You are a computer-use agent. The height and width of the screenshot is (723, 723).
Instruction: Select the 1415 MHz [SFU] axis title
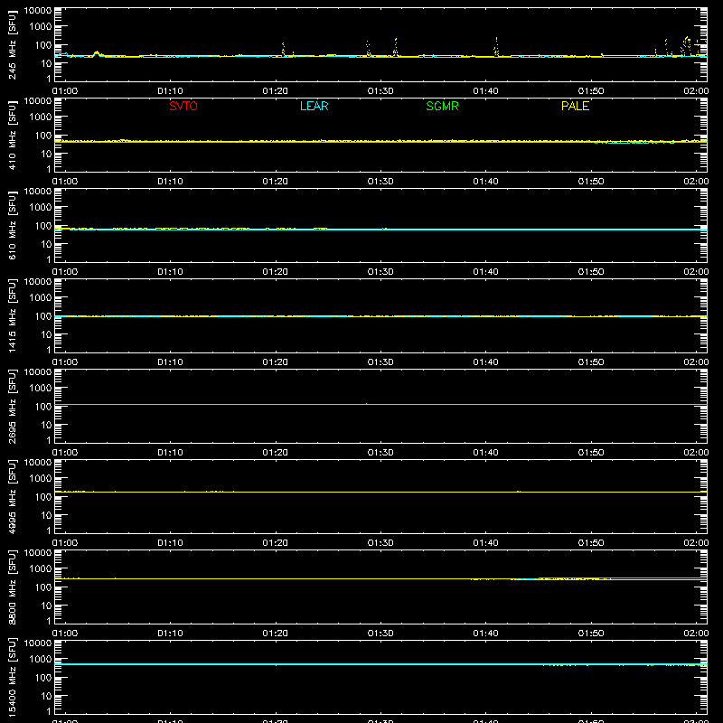point(13,315)
